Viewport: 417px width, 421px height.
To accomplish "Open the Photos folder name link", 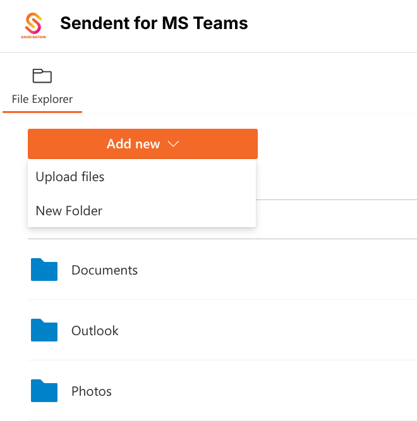I will (x=92, y=391).
